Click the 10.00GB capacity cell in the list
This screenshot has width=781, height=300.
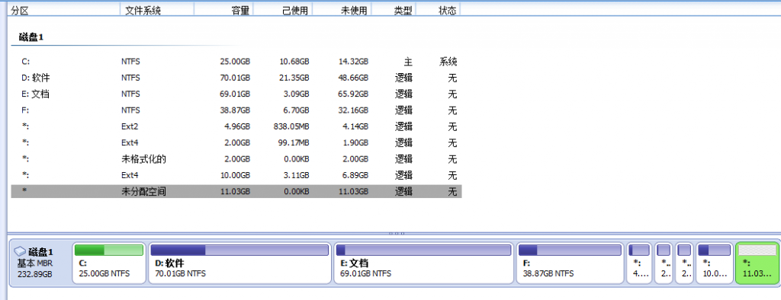click(x=235, y=175)
